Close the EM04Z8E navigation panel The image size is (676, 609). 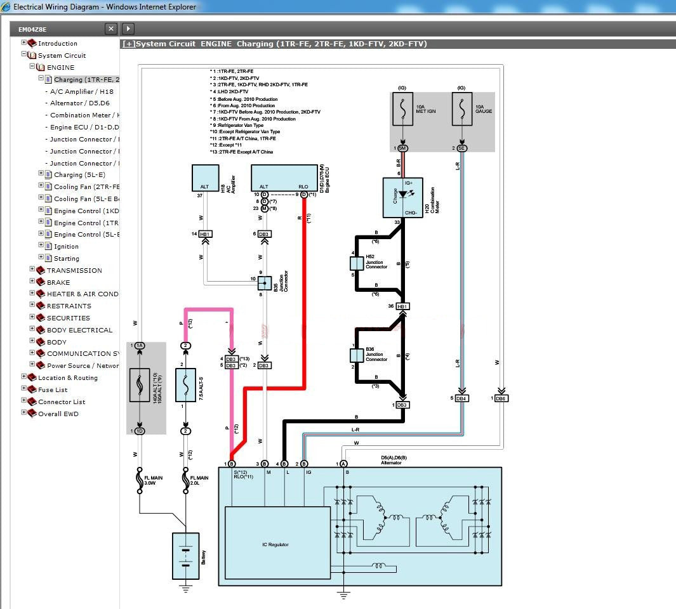pos(111,29)
